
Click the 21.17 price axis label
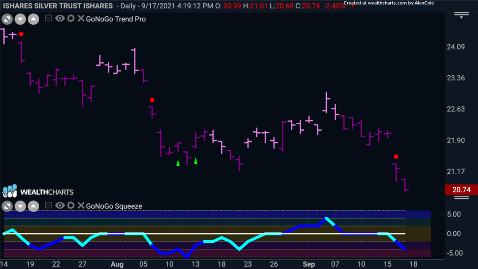[456, 172]
